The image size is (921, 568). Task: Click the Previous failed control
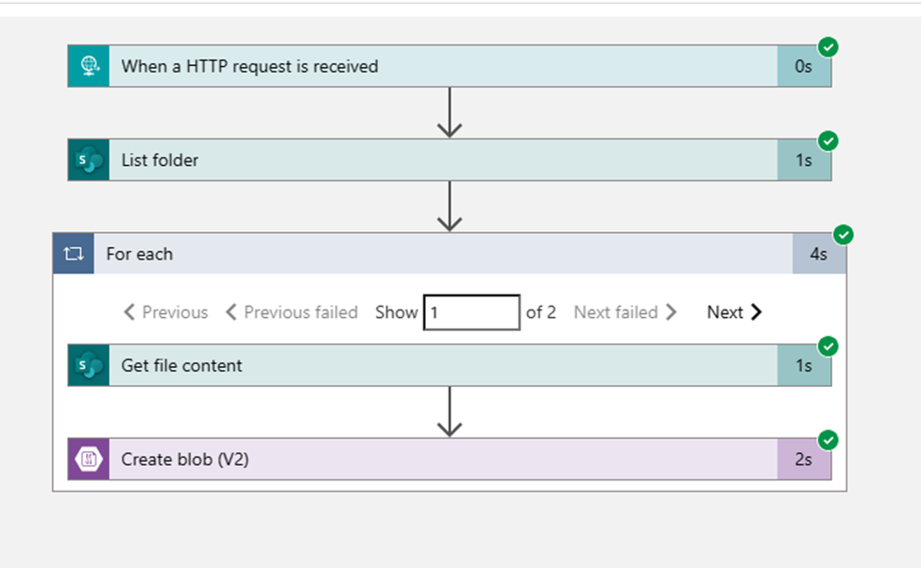tap(293, 311)
